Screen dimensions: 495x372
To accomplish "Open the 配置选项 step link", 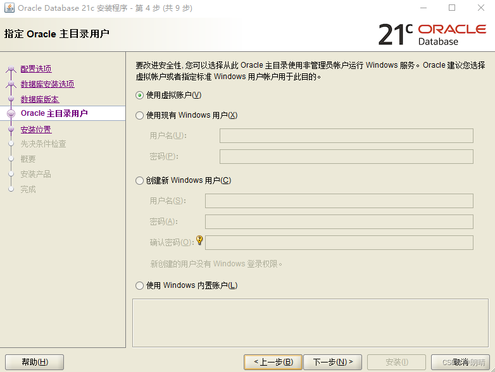I will (36, 69).
